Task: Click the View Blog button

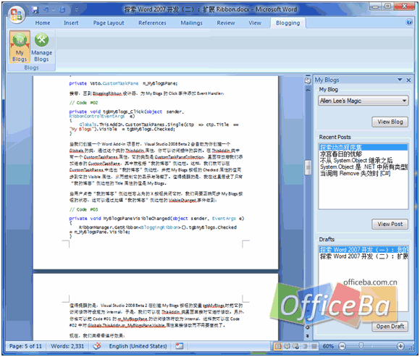Action: tap(390, 122)
